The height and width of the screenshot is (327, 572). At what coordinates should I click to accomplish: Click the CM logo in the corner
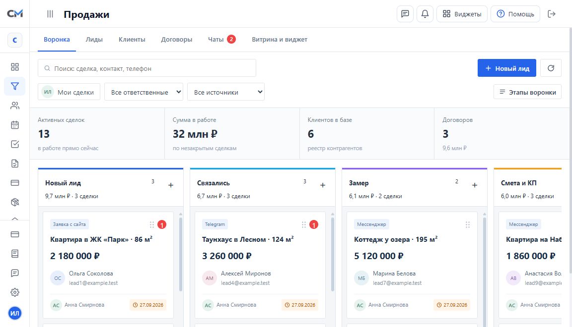(15, 13)
